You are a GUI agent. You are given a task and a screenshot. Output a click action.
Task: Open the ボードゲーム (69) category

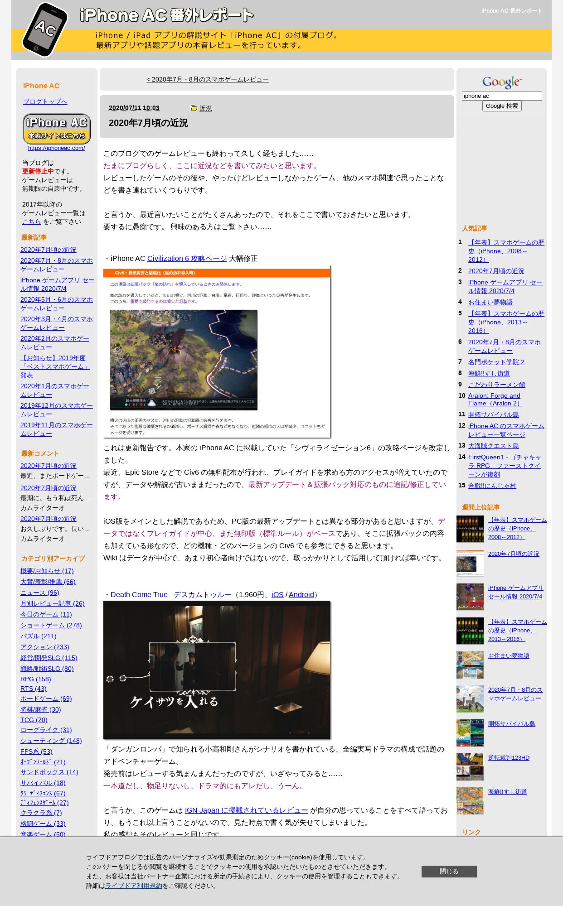coord(46,699)
